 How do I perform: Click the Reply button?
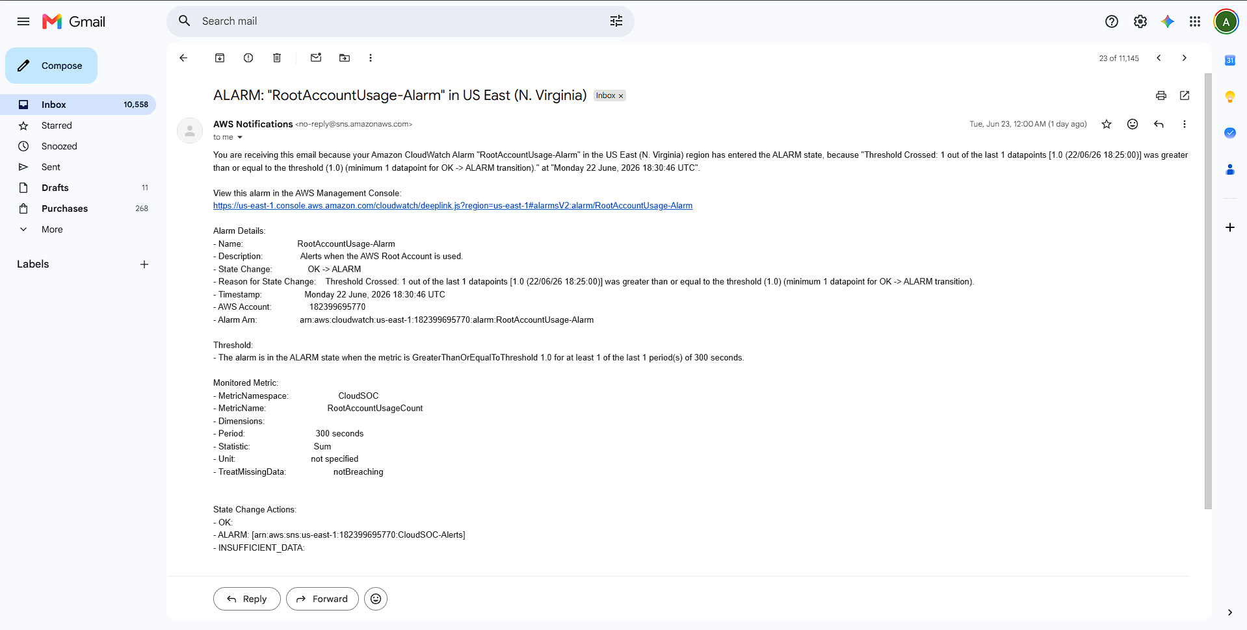click(247, 599)
